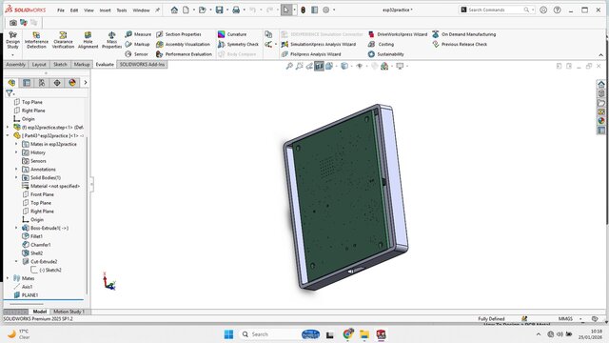Open the File menu

tap(61, 10)
